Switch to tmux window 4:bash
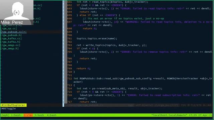 (51, 115)
